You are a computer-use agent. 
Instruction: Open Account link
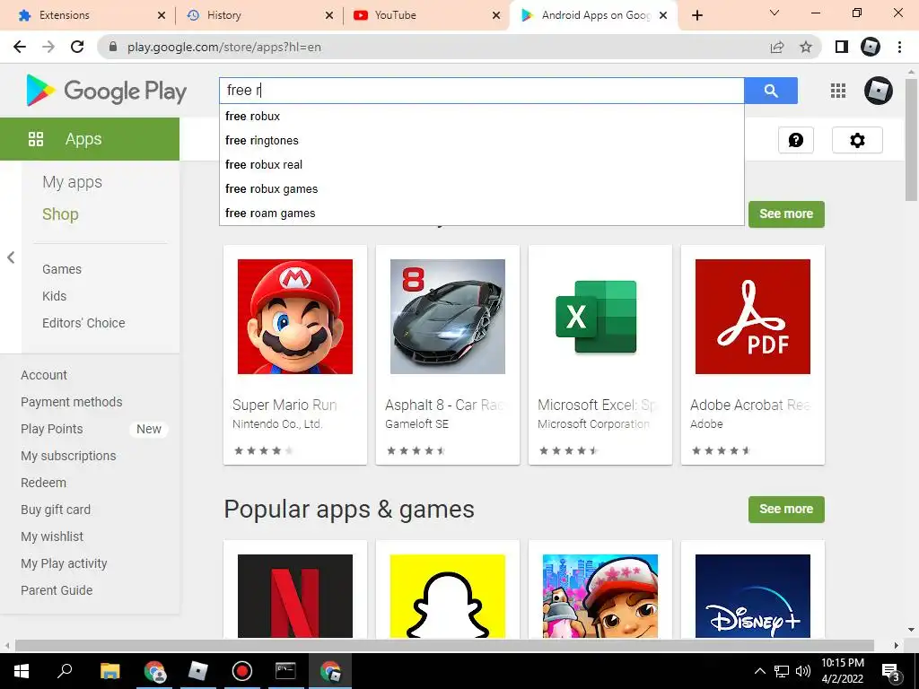[x=44, y=376]
